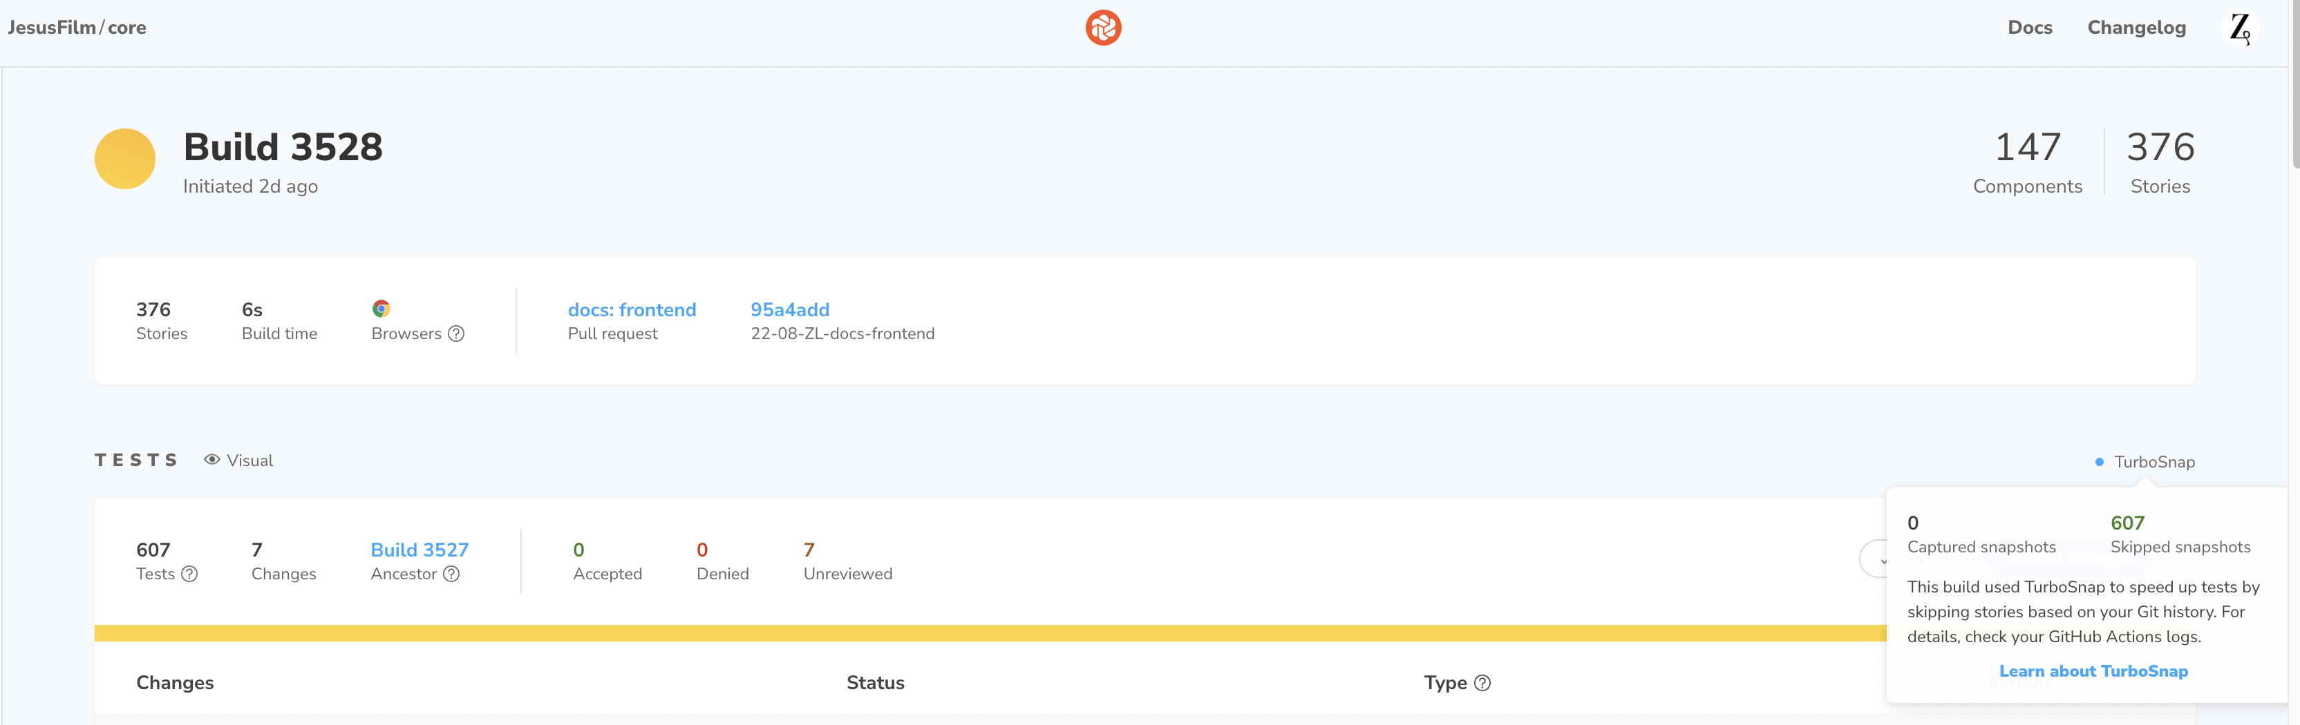This screenshot has width=2300, height=725.
Task: Click help icon next to Browsers
Action: (456, 333)
